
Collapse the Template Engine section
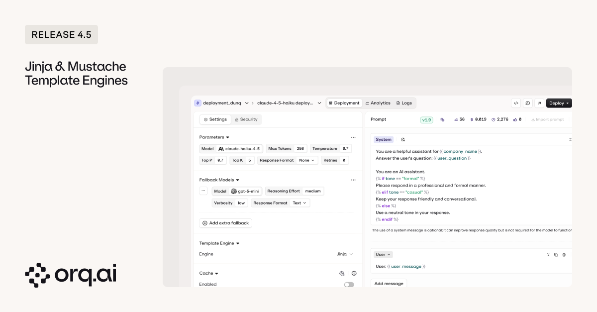point(237,243)
